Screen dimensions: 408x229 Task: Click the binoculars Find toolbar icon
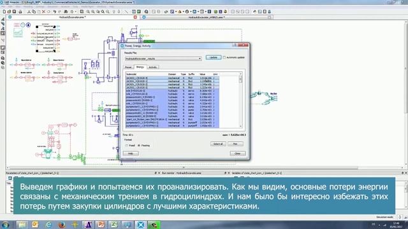[x=66, y=11]
